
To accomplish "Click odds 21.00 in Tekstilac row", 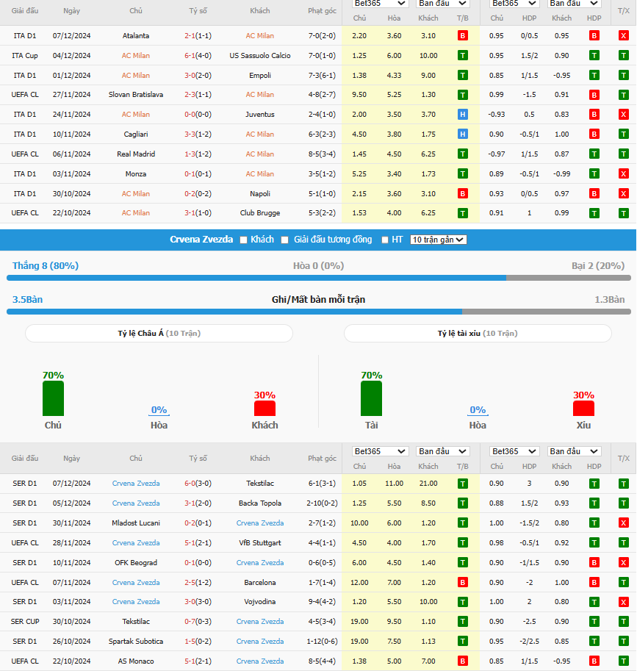I will tap(428, 484).
